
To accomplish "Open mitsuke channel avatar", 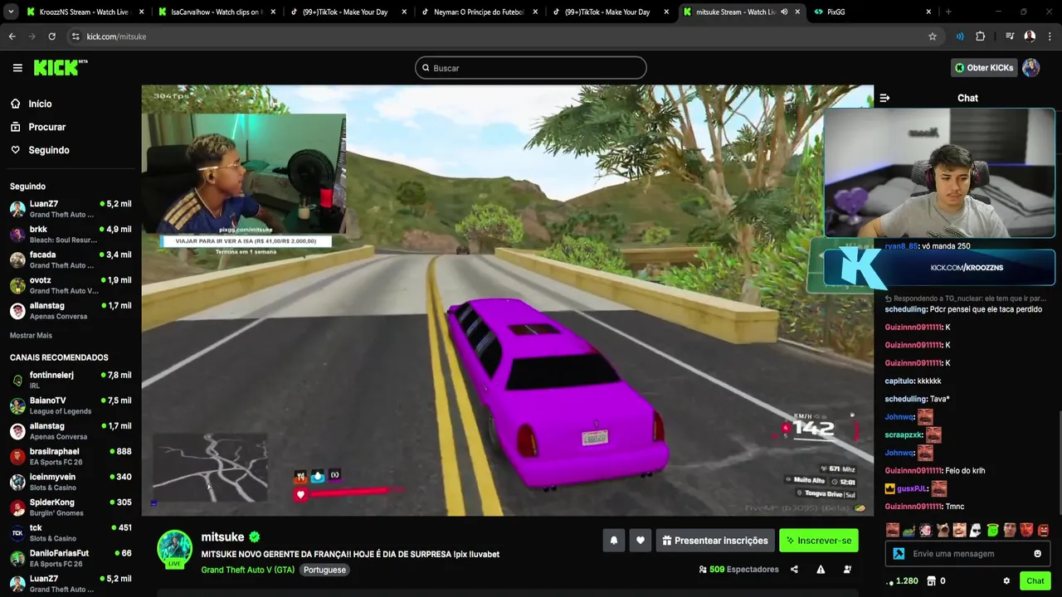I will tap(174, 549).
